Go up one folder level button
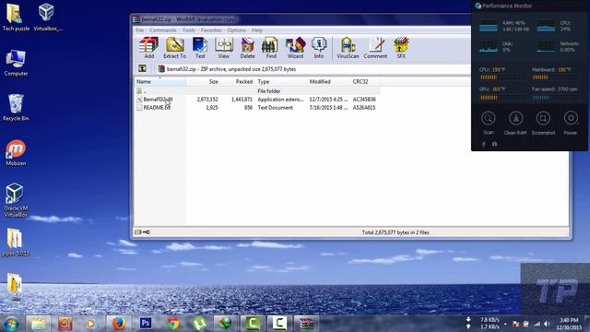Viewport: 590px width, 332px height. 142,68
